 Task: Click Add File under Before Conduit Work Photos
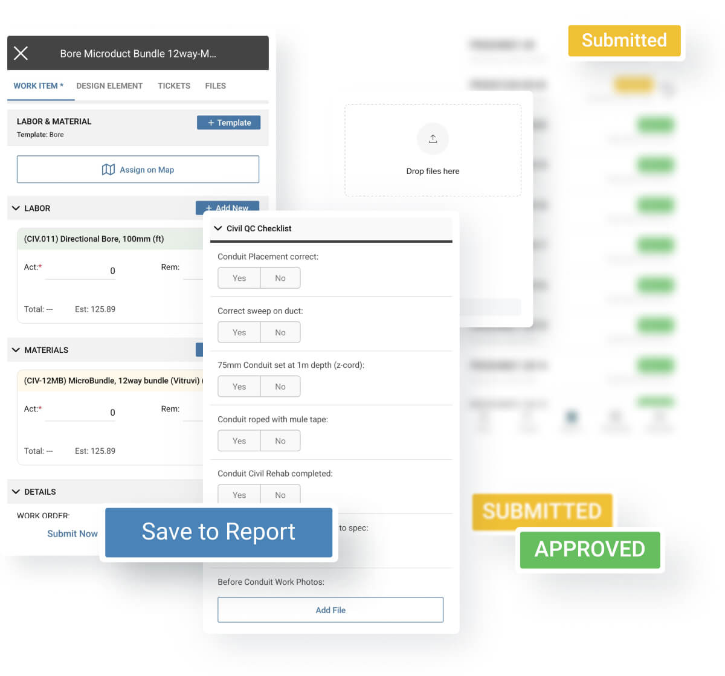(x=330, y=610)
